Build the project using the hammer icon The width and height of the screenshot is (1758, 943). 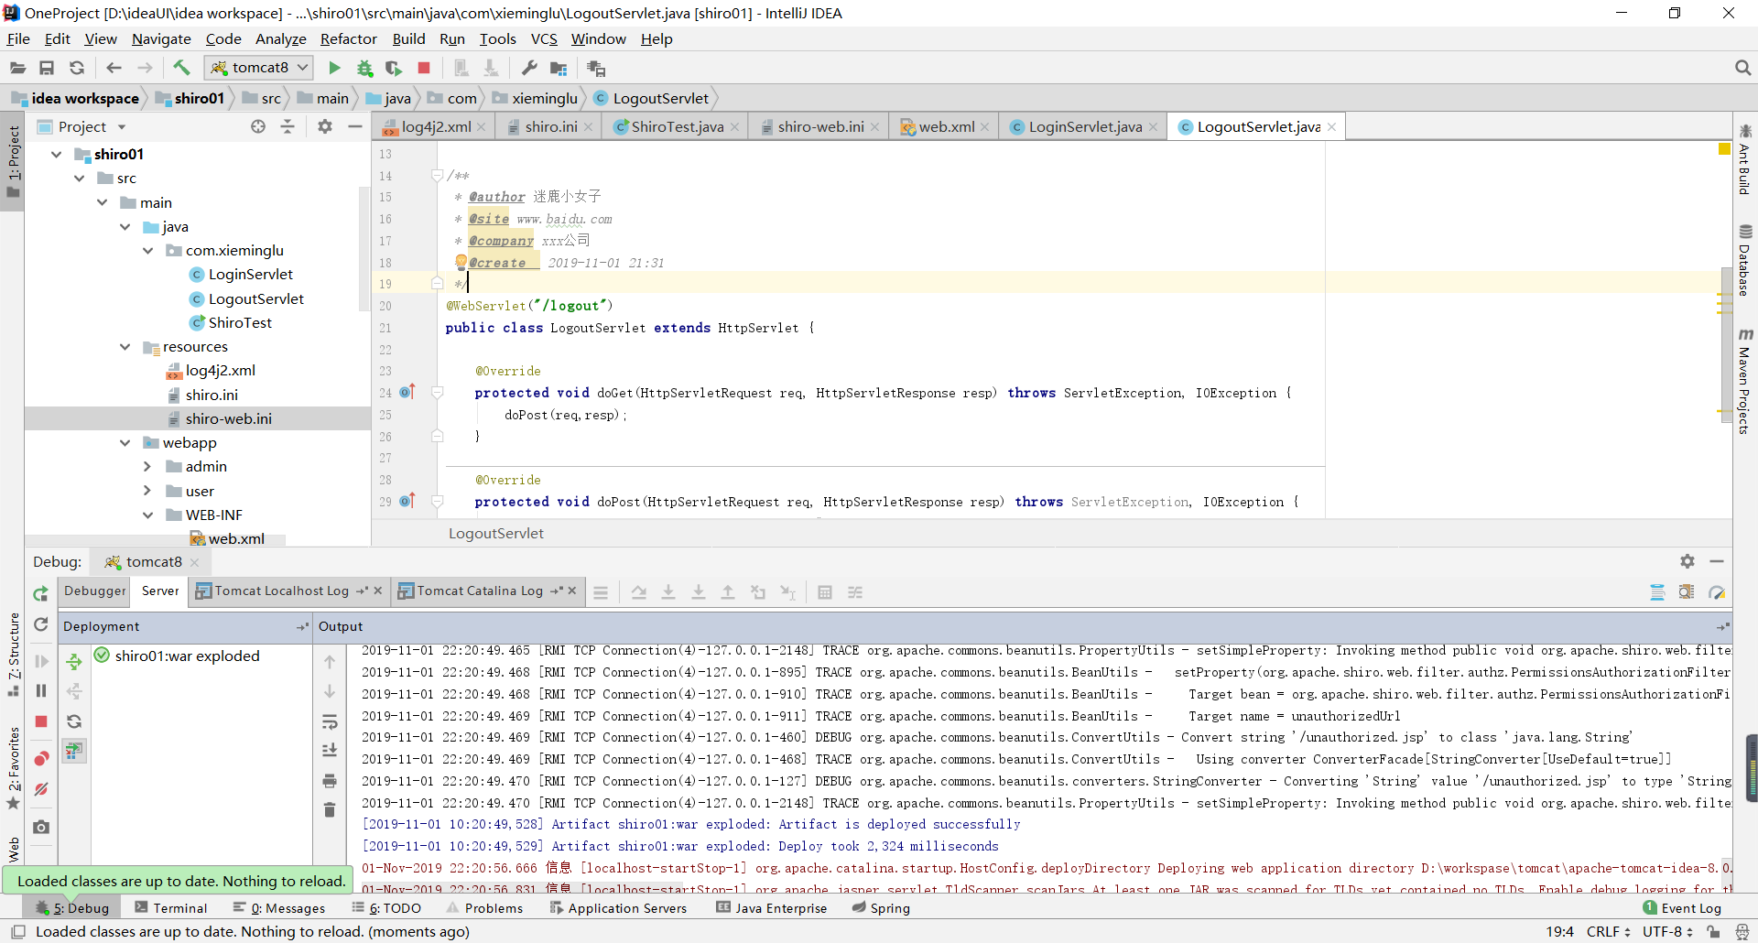(181, 67)
